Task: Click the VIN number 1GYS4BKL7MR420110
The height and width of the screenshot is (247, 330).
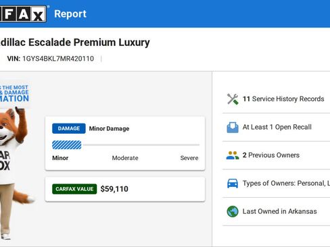Action: tap(58, 59)
